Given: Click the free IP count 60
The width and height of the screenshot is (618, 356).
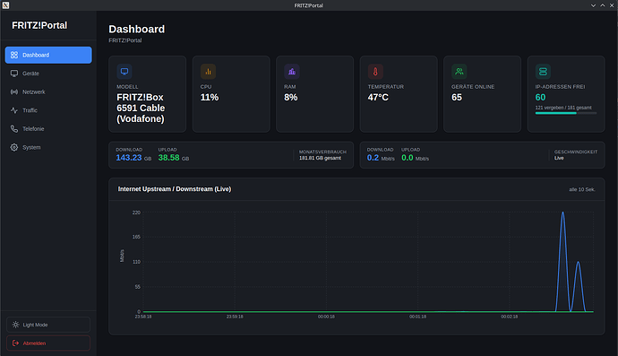Looking at the screenshot, I should point(540,98).
